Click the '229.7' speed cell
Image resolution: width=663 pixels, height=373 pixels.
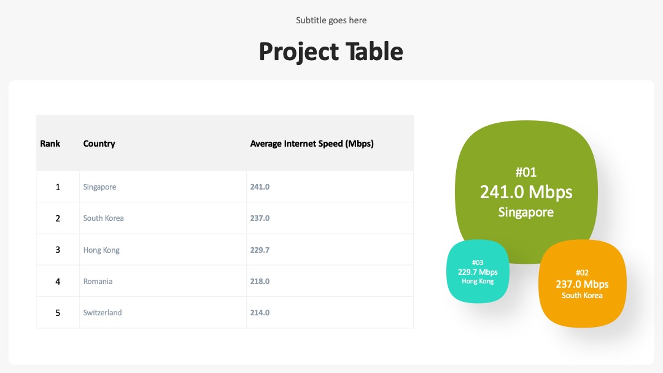[330, 250]
